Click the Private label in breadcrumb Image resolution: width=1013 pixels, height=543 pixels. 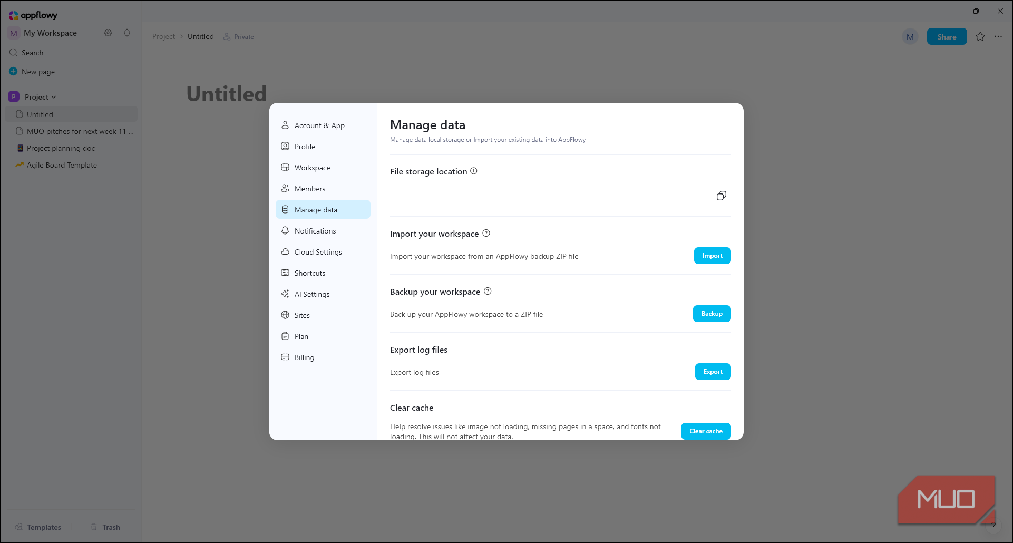point(244,37)
